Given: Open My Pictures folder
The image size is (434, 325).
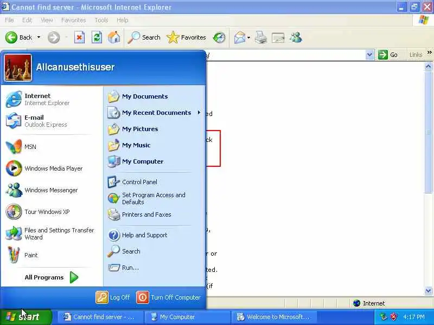Looking at the screenshot, I should click(155, 129).
